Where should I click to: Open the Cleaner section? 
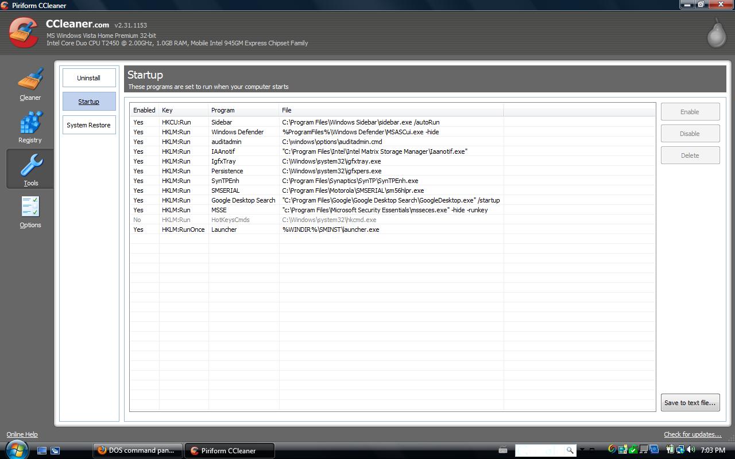coord(30,84)
